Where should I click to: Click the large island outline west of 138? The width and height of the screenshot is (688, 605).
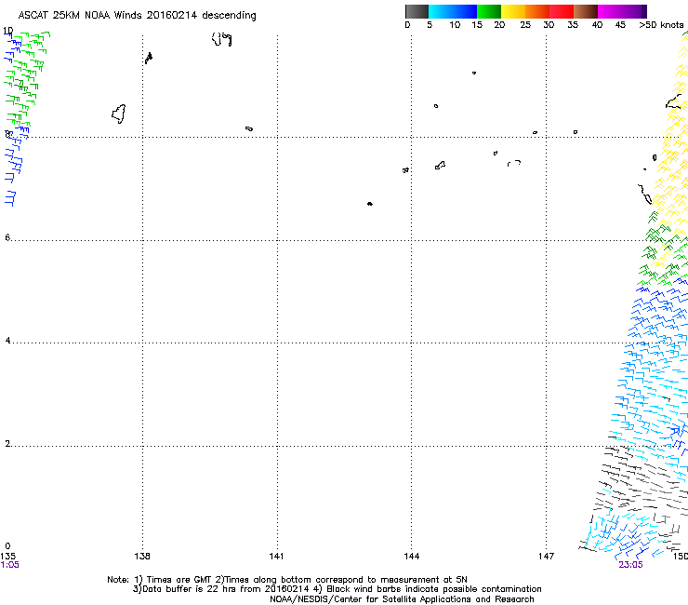[118, 114]
